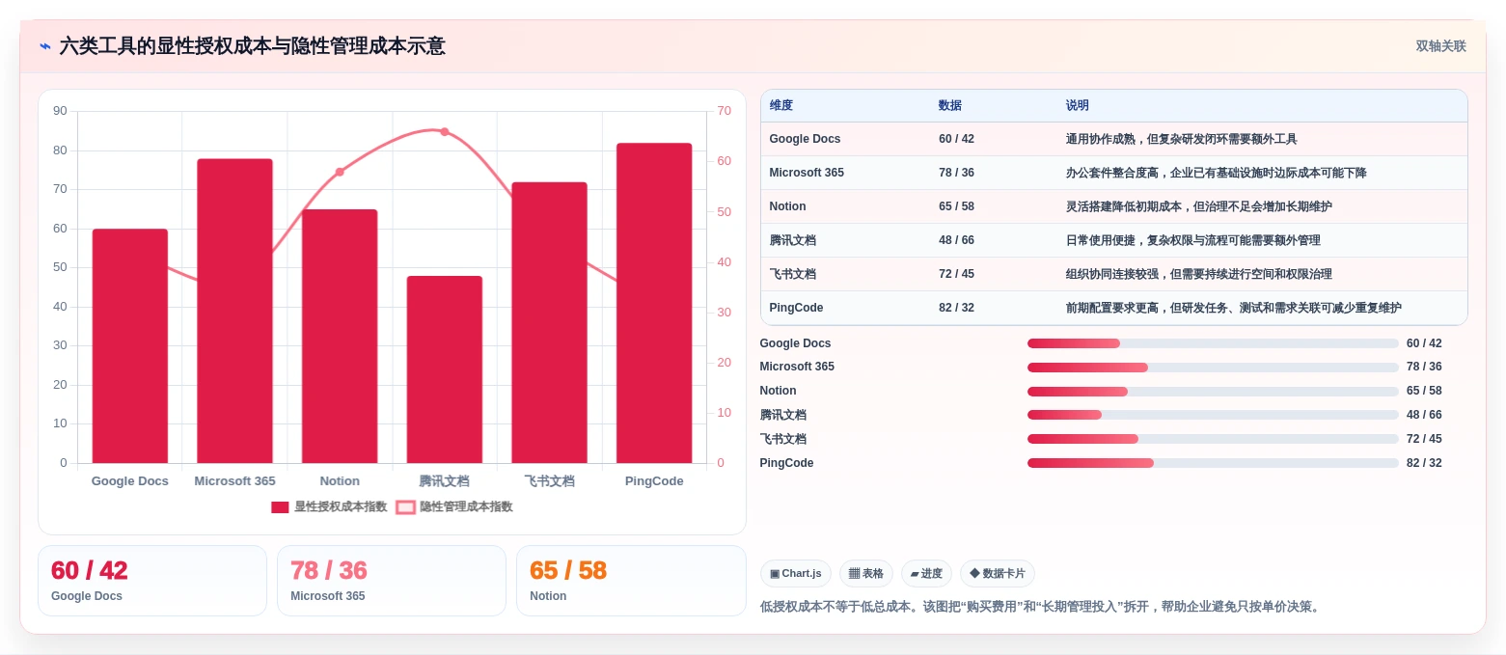Screen dimensions: 1506x655
Task: Toggle the 隐性管理成本指数 legend entry
Action: click(454, 506)
